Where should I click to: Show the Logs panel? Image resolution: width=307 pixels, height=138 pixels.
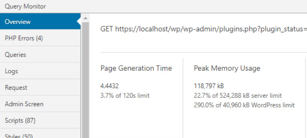[x=40, y=71]
